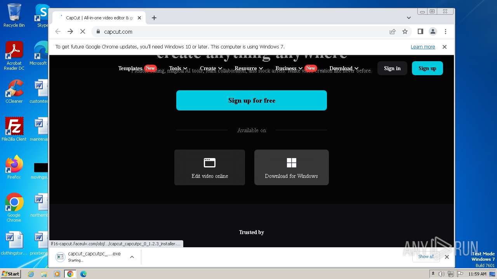This screenshot has width=497, height=279.
Task: Select CCleaner desktop icon
Action: [14, 91]
